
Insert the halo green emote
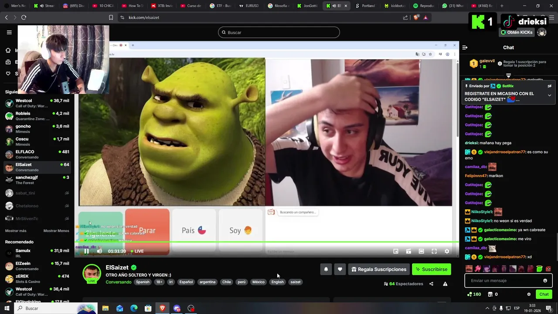[x=539, y=269]
